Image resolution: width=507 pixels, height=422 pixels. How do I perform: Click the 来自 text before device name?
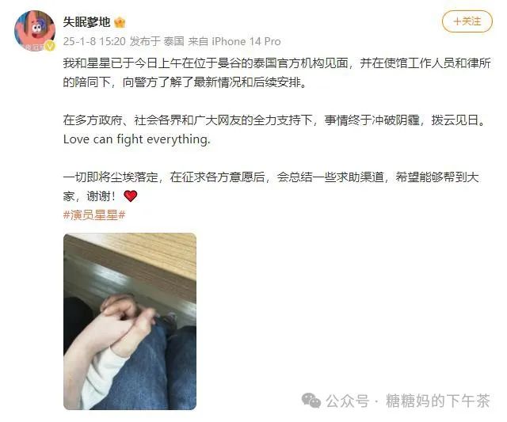(198, 41)
